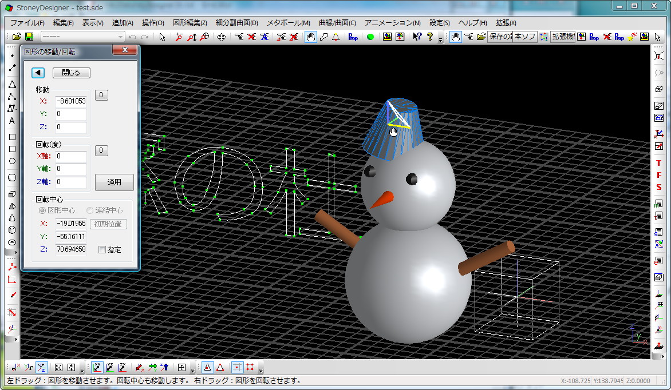Expand bottom view toolbar overflow arrow
Image resolution: width=671 pixels, height=390 pixels.
coord(82,369)
